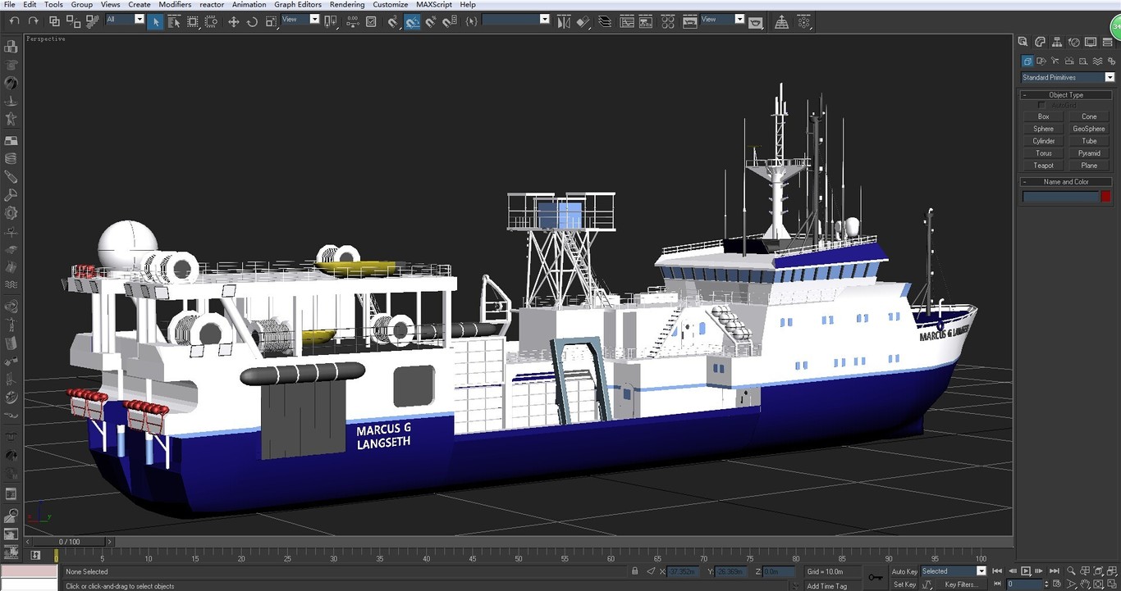The height and width of the screenshot is (591, 1121).
Task: Create a Box primitive button
Action: pos(1044,116)
